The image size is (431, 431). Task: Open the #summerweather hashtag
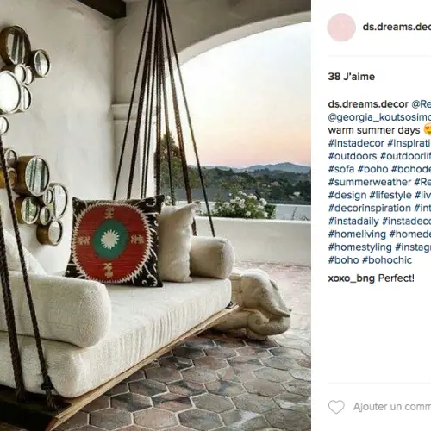tap(370, 182)
